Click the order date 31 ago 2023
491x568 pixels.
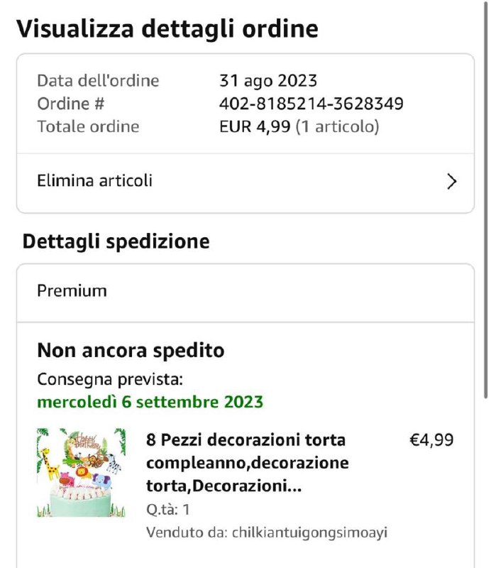[267, 81]
